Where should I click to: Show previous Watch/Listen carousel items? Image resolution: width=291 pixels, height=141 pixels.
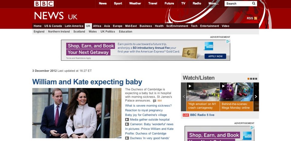coord(184,97)
